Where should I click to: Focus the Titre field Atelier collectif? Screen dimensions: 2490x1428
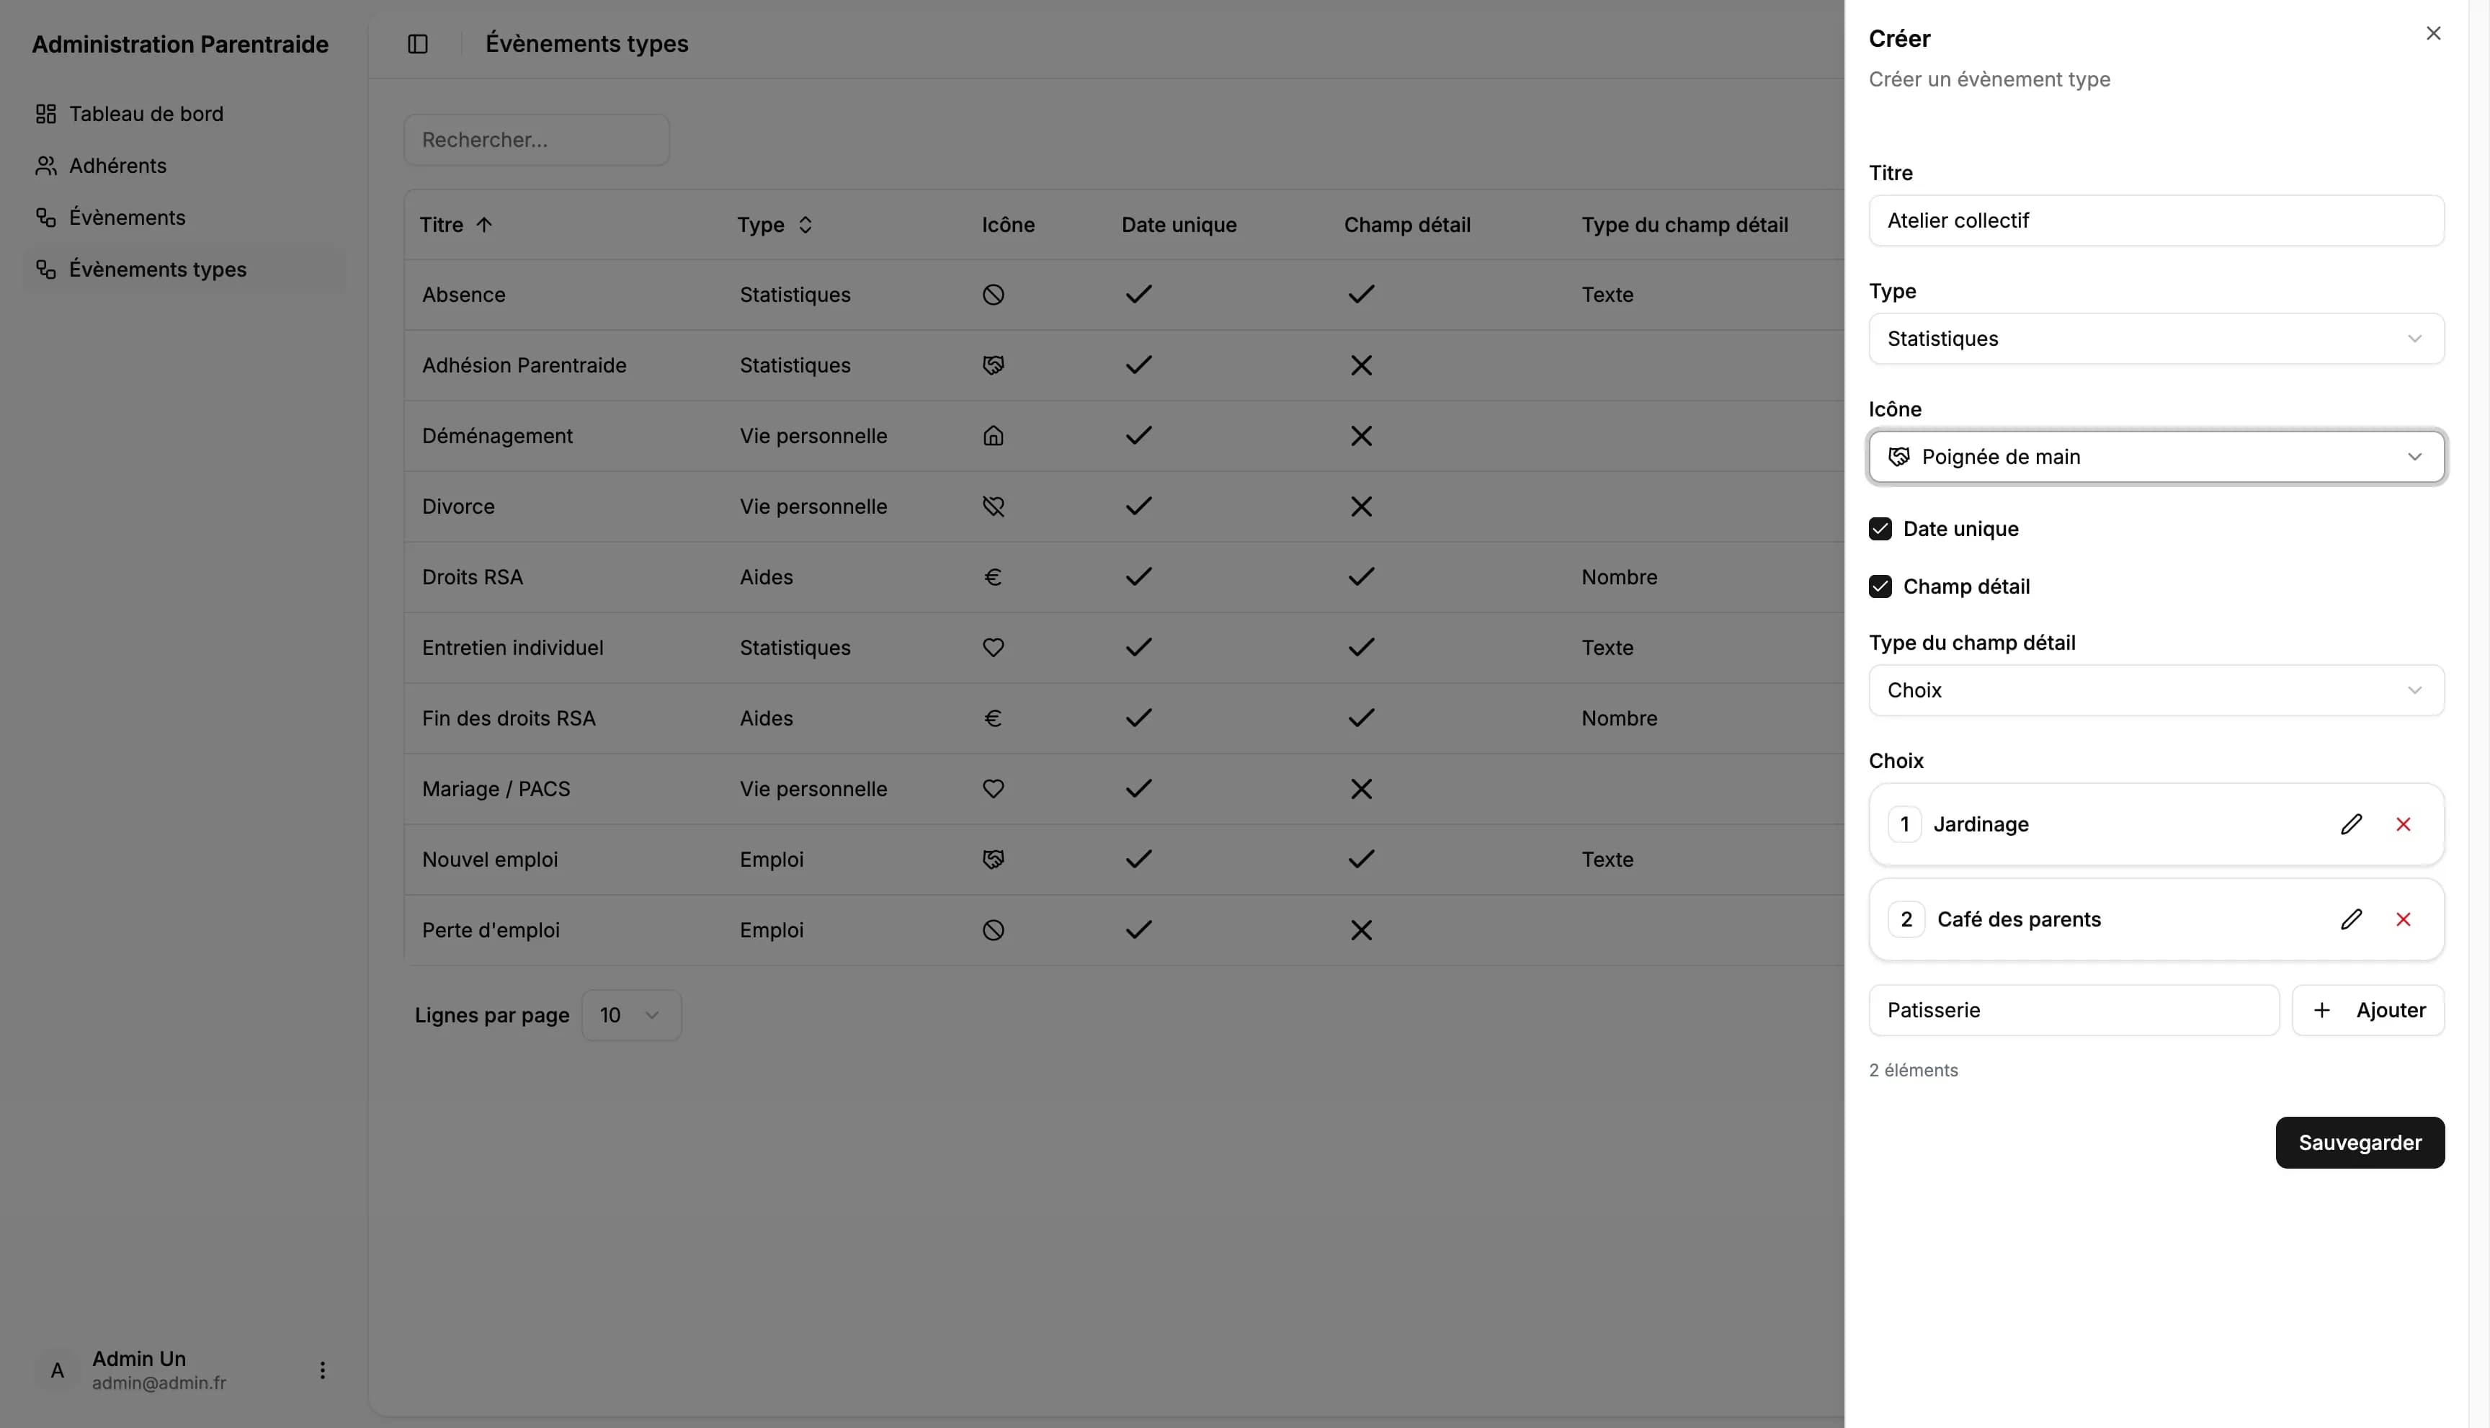pyautogui.click(x=2156, y=220)
